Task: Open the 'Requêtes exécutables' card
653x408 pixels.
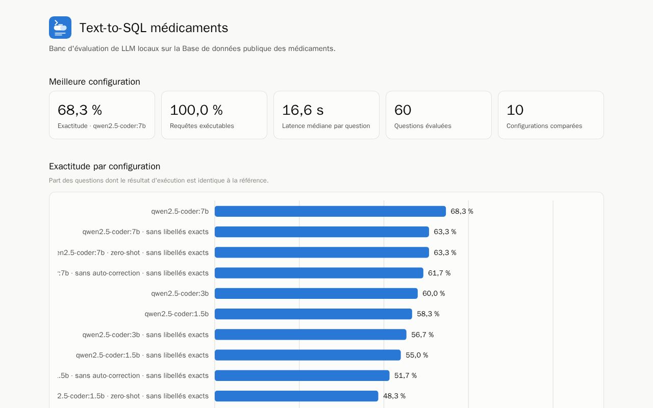Action: 214,115
